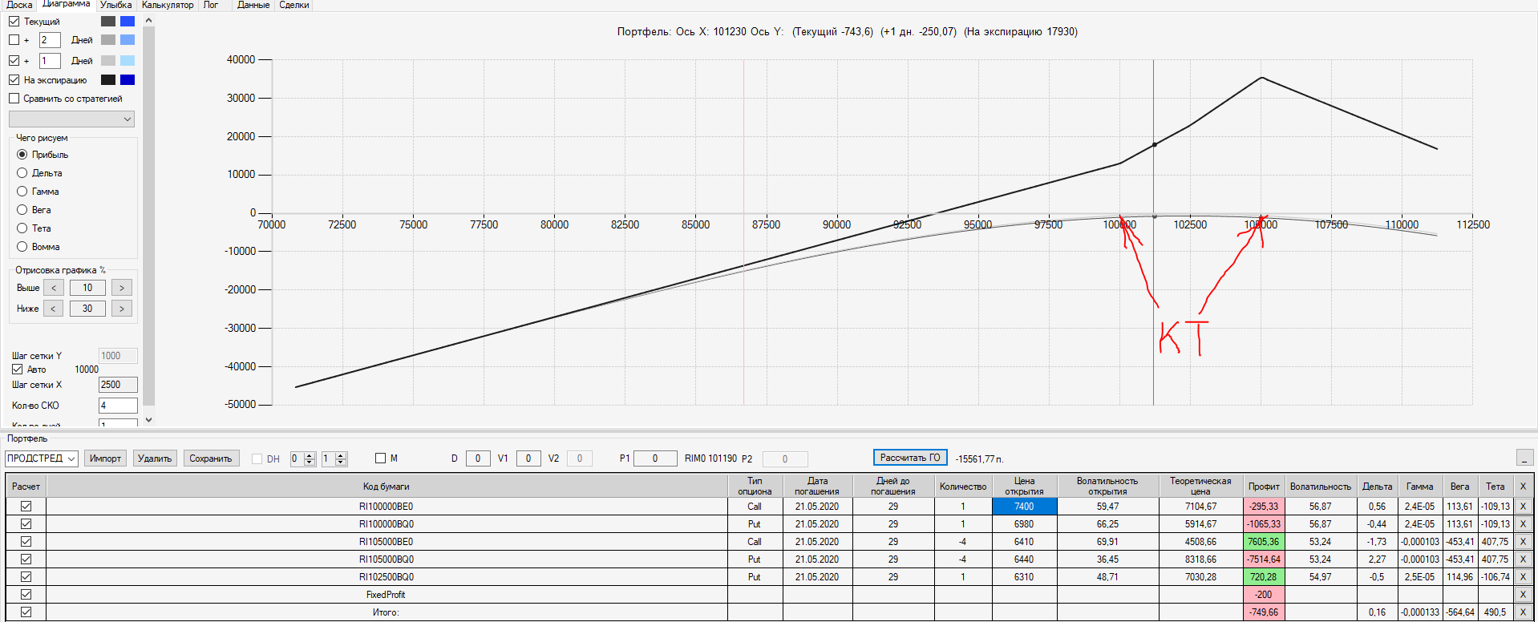Select the Тета radio option

coord(22,228)
